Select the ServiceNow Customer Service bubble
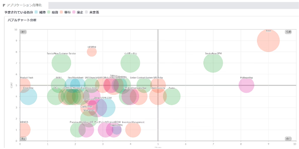The height and width of the screenshot is (149, 299). coord(61,63)
